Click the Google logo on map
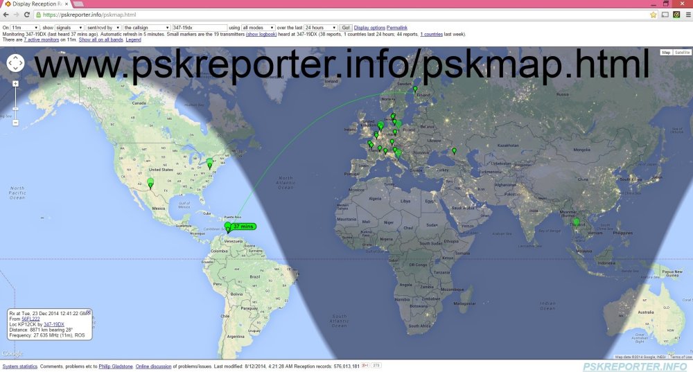The width and height of the screenshot is (693, 372). tap(12, 353)
